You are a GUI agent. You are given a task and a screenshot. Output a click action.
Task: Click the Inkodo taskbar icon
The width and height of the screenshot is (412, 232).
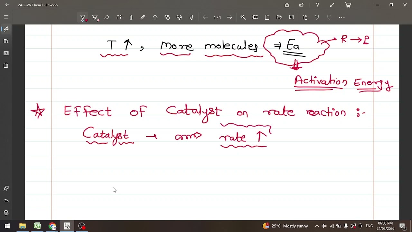[67, 226]
